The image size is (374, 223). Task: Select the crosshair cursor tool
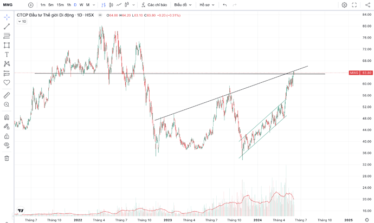[7, 17]
